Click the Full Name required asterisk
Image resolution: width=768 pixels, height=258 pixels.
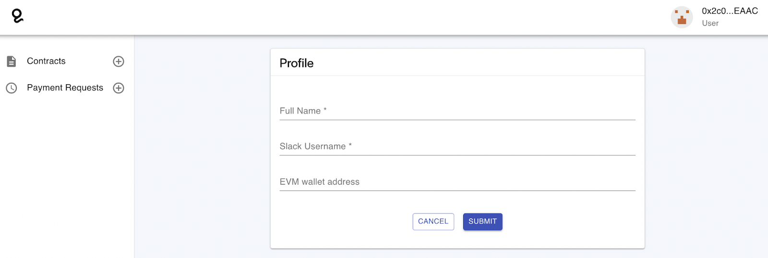point(325,110)
